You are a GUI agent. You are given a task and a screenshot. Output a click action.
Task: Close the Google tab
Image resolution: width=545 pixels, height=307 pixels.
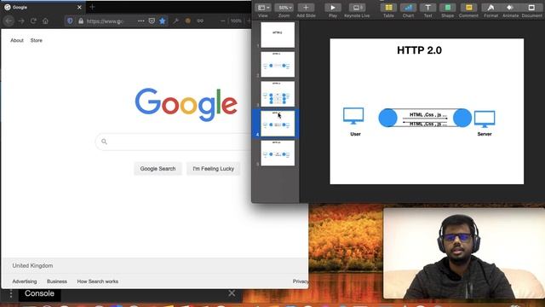tap(79, 7)
